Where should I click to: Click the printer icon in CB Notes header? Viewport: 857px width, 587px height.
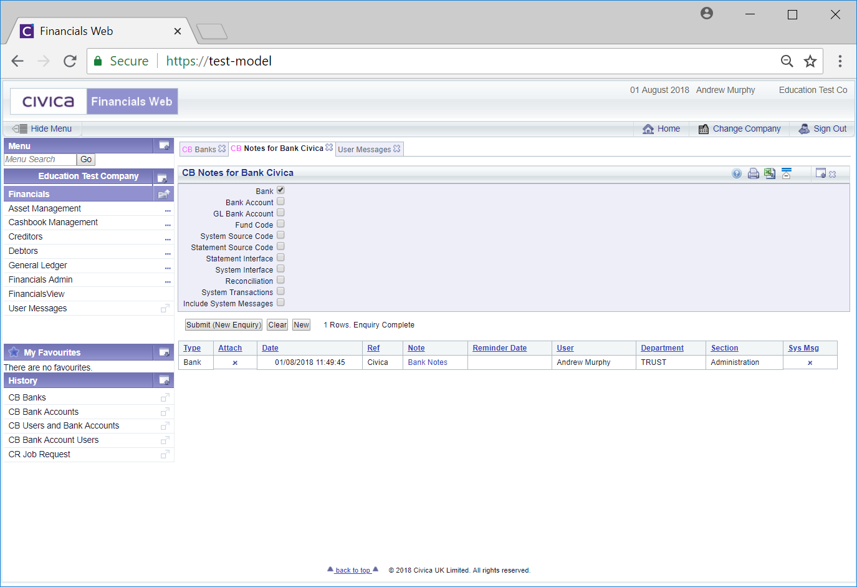point(754,173)
